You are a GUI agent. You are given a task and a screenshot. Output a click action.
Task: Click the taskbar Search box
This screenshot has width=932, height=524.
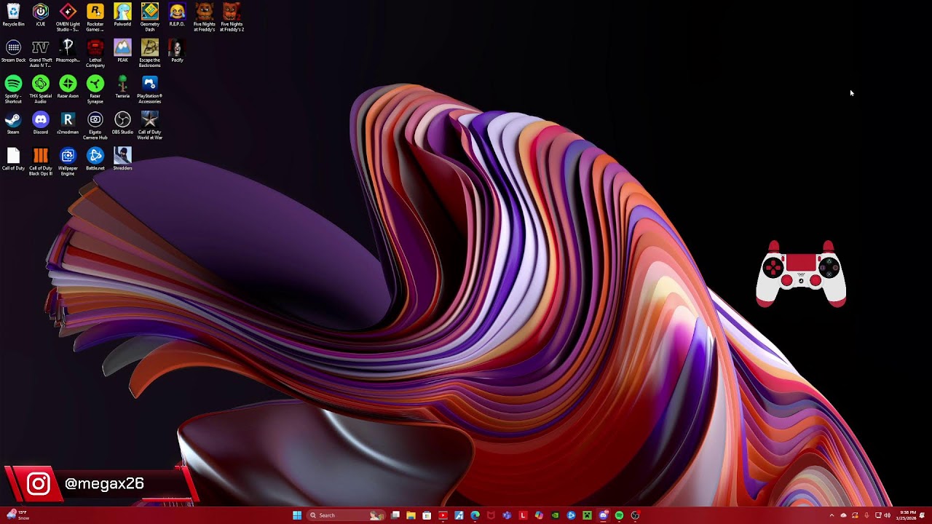point(347,515)
